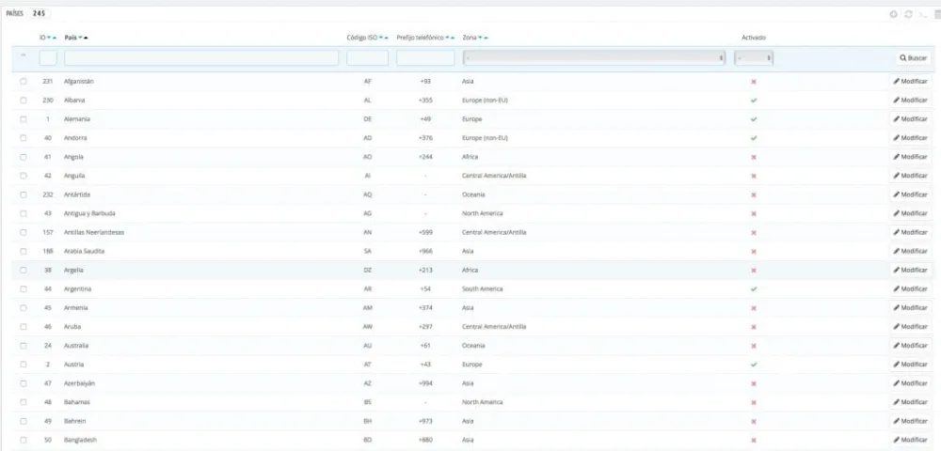Click the South America zone cell
The image size is (941, 451).
[483, 288]
